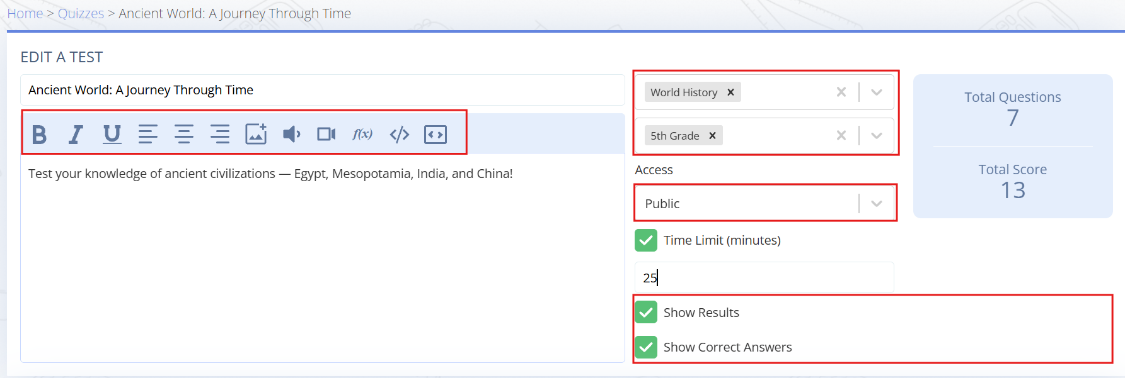The height and width of the screenshot is (378, 1125).
Task: Select the World History tag label
Action: point(684,92)
